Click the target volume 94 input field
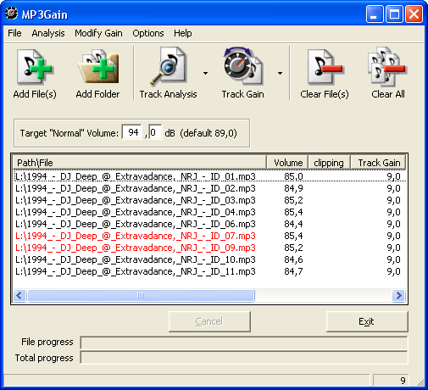The image size is (428, 390). [x=132, y=131]
